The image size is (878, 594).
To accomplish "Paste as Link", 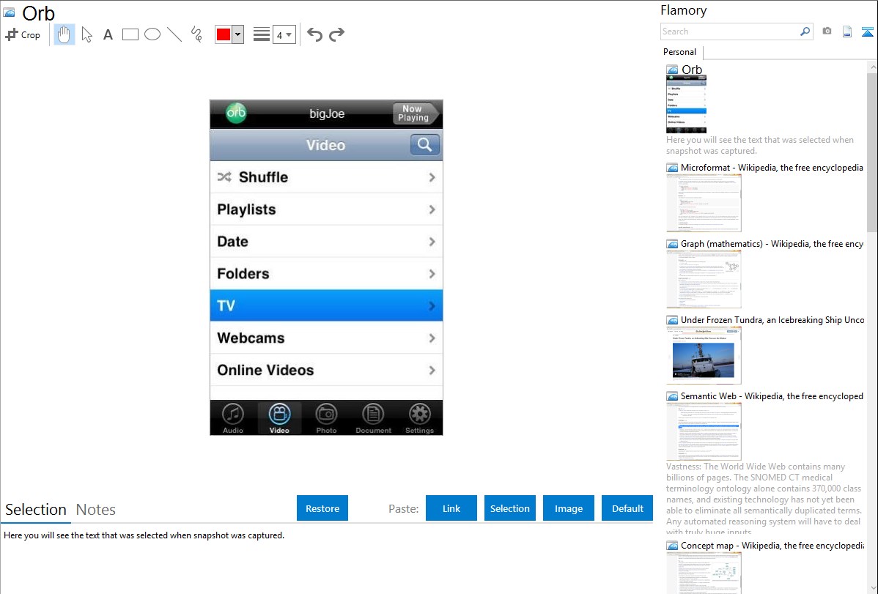I will [x=451, y=508].
